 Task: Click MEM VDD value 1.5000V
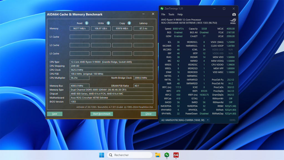[x=230, y=57]
